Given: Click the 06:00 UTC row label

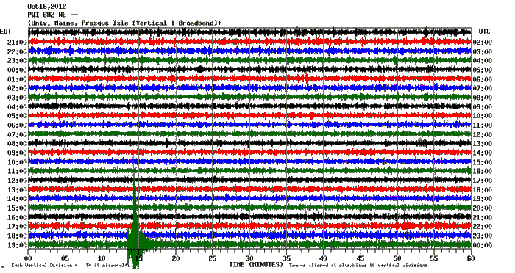Looking at the screenshot, I should (482, 79).
